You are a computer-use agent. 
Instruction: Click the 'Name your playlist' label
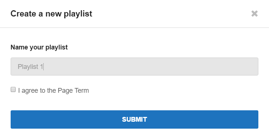pyautogui.click(x=39, y=47)
